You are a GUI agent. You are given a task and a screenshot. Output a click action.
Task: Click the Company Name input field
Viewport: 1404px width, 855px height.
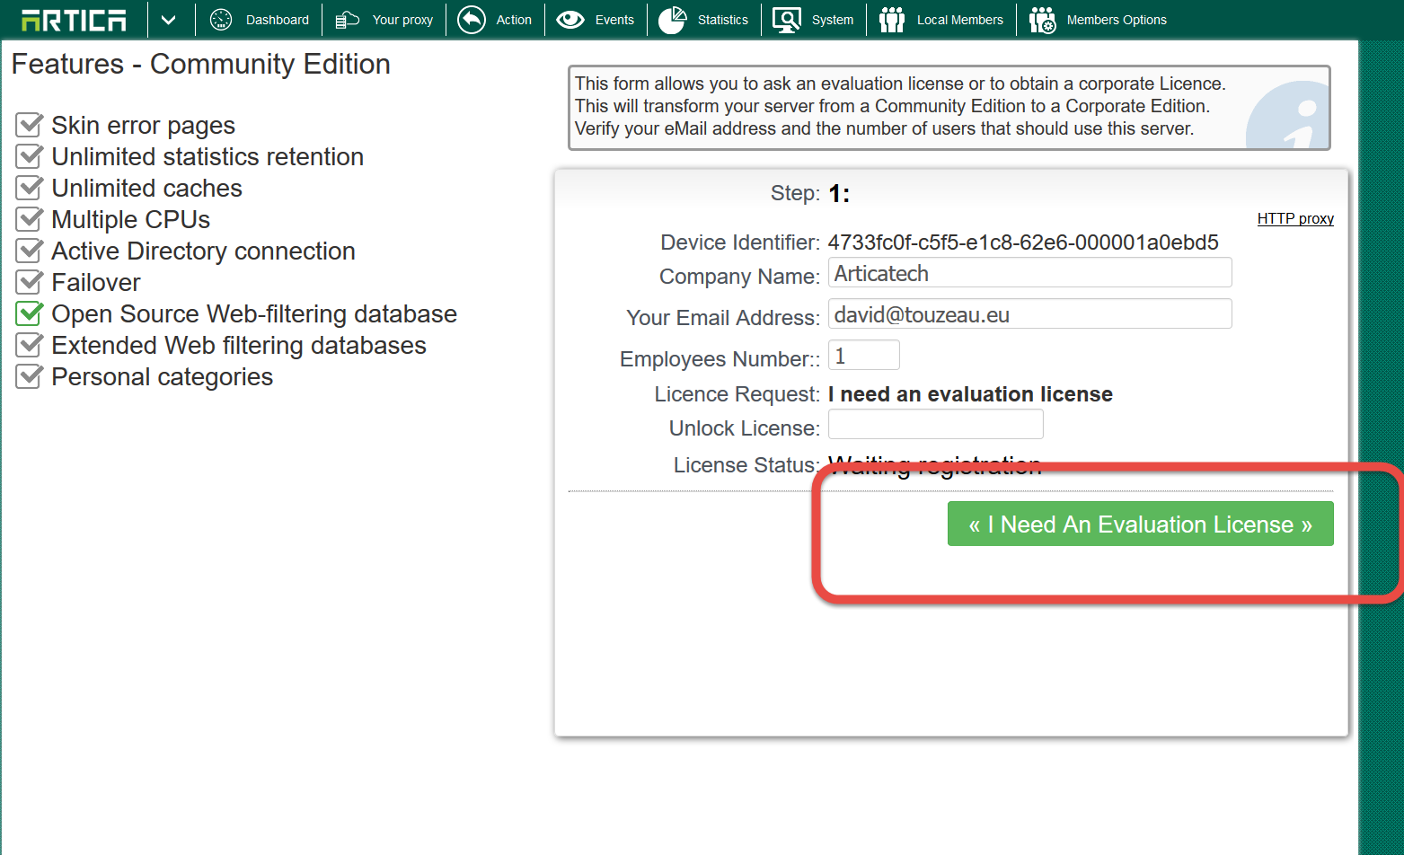pyautogui.click(x=1029, y=273)
